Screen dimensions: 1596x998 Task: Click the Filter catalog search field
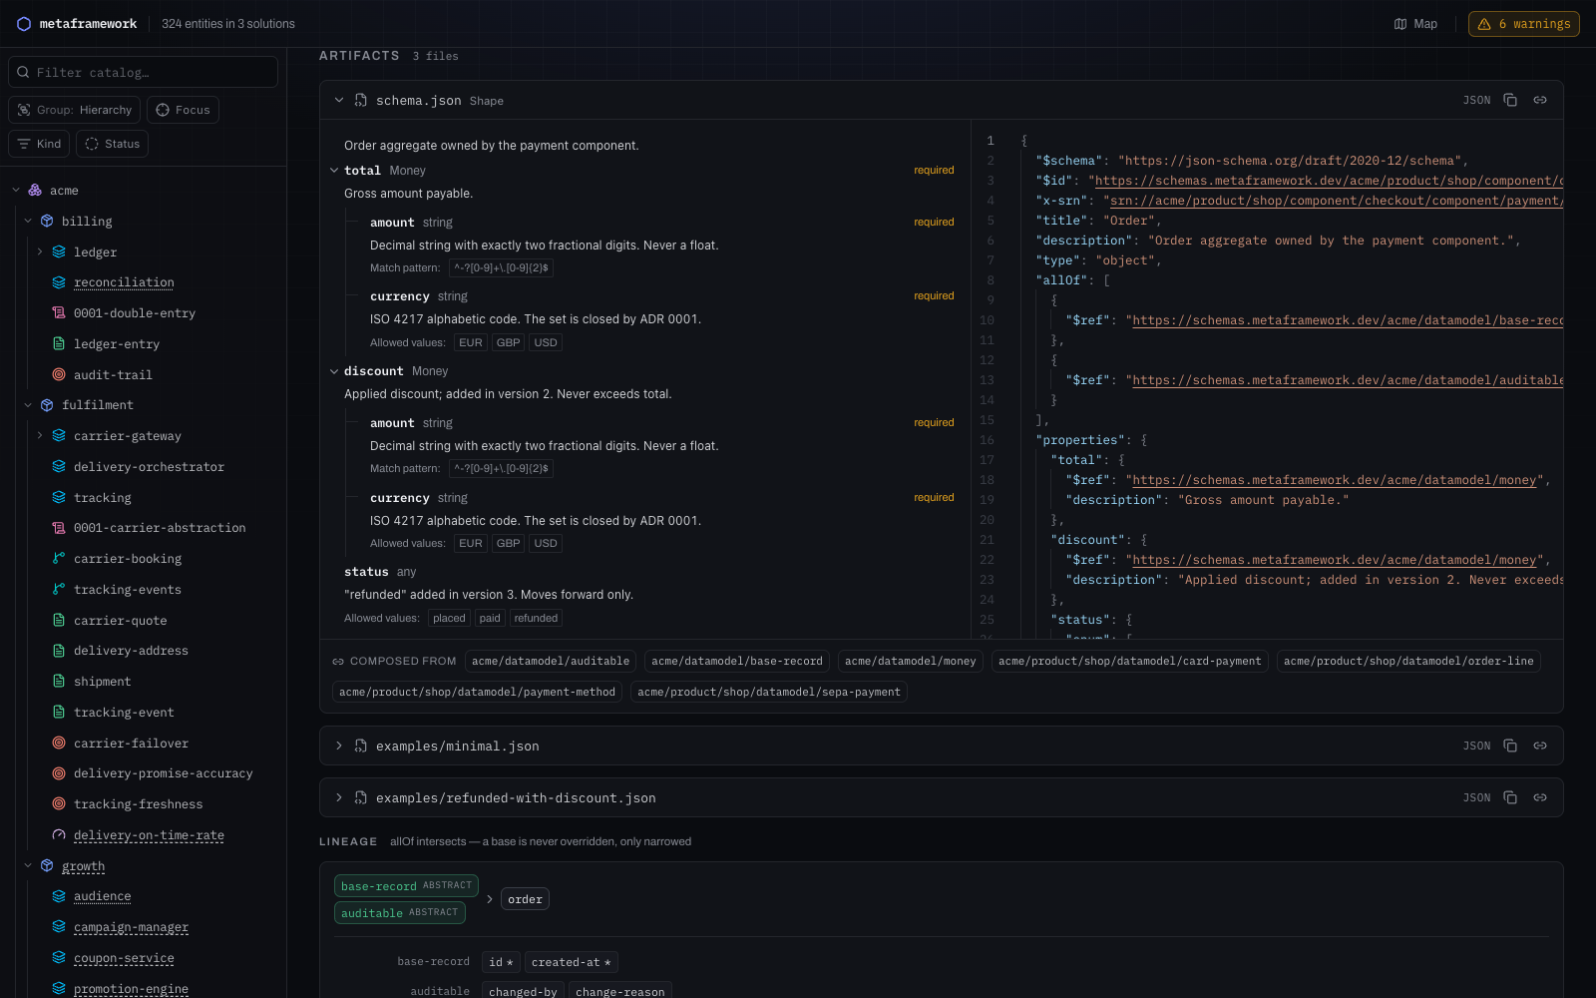click(143, 72)
